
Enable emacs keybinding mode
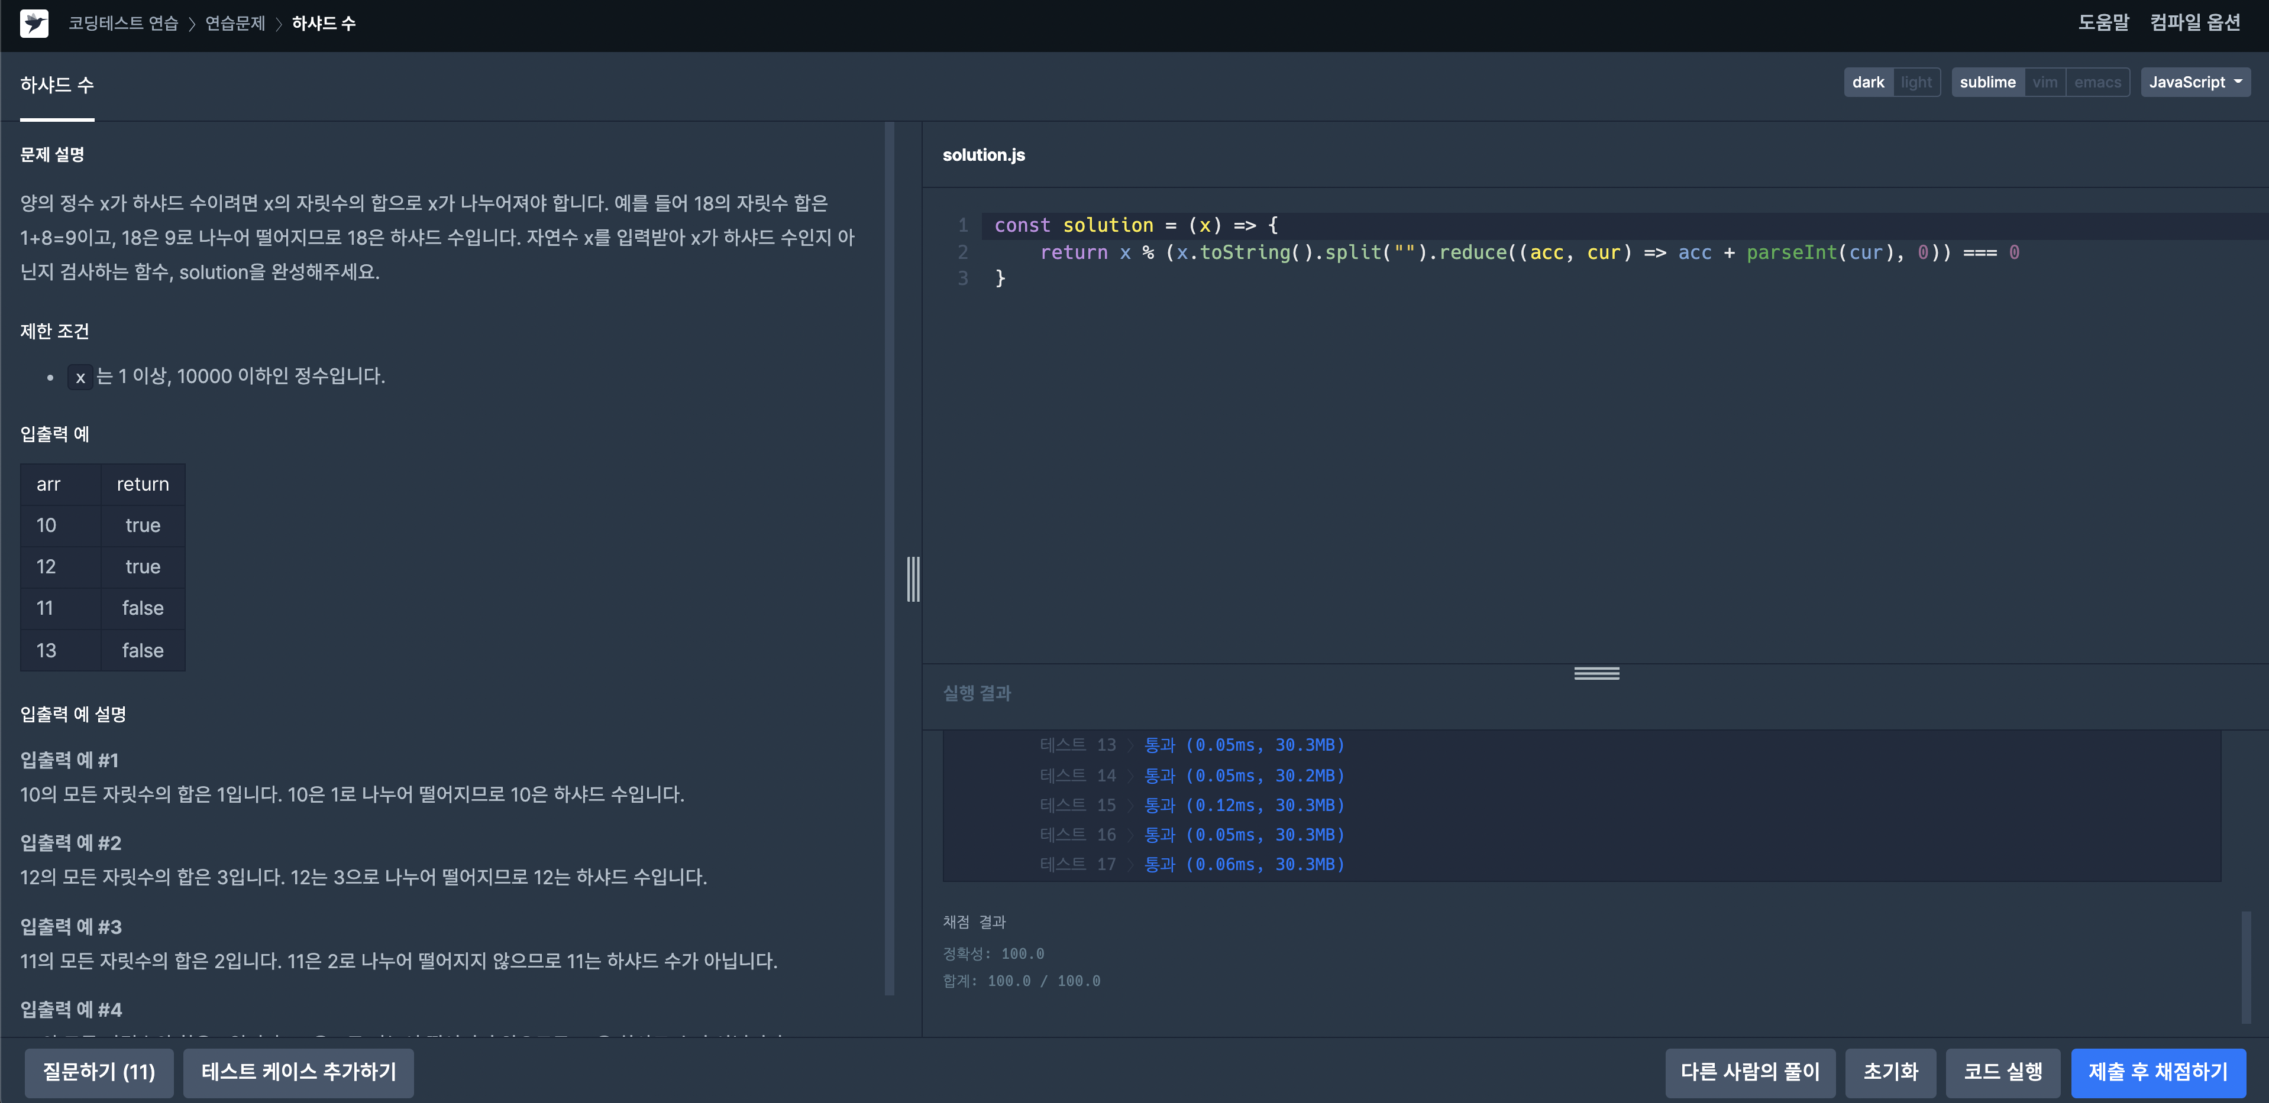(x=2097, y=82)
